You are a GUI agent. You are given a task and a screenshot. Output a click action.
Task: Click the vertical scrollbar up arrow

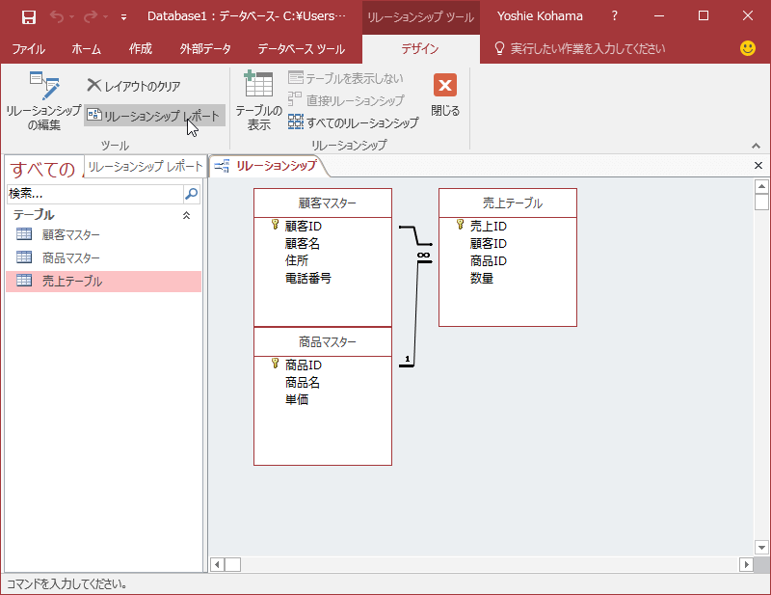[x=761, y=186]
